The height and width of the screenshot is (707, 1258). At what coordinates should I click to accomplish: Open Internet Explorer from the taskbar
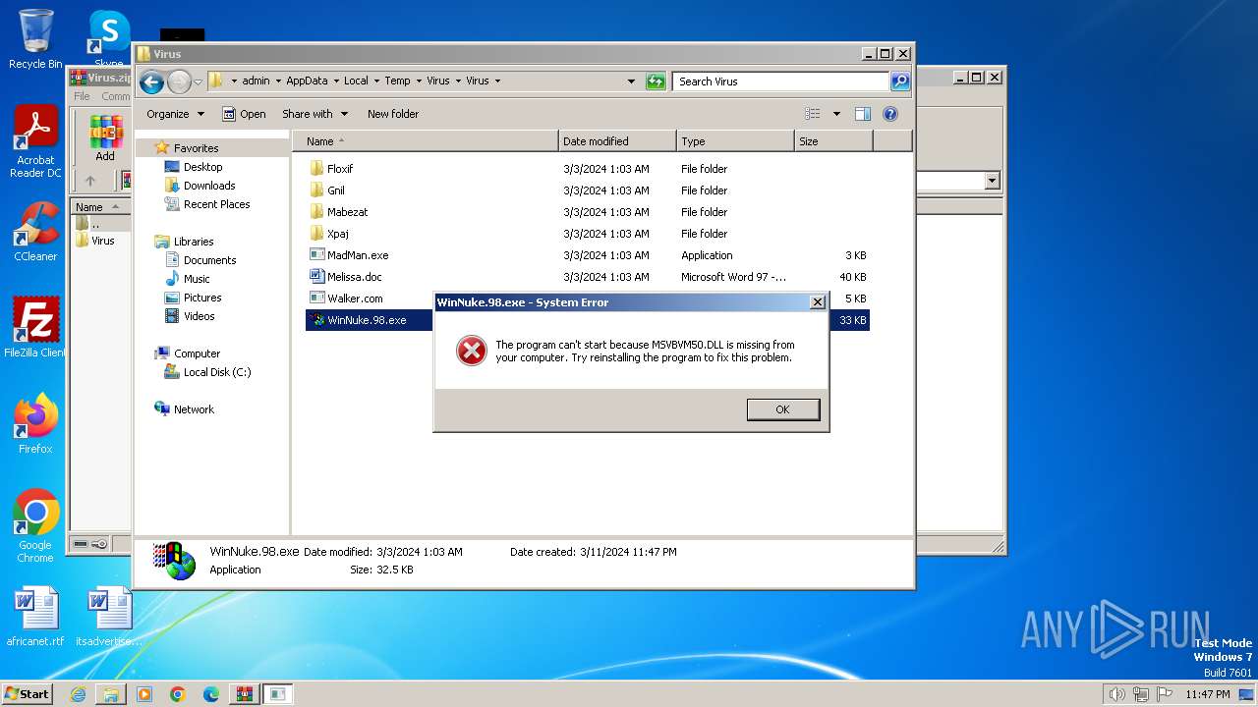pyautogui.click(x=78, y=694)
